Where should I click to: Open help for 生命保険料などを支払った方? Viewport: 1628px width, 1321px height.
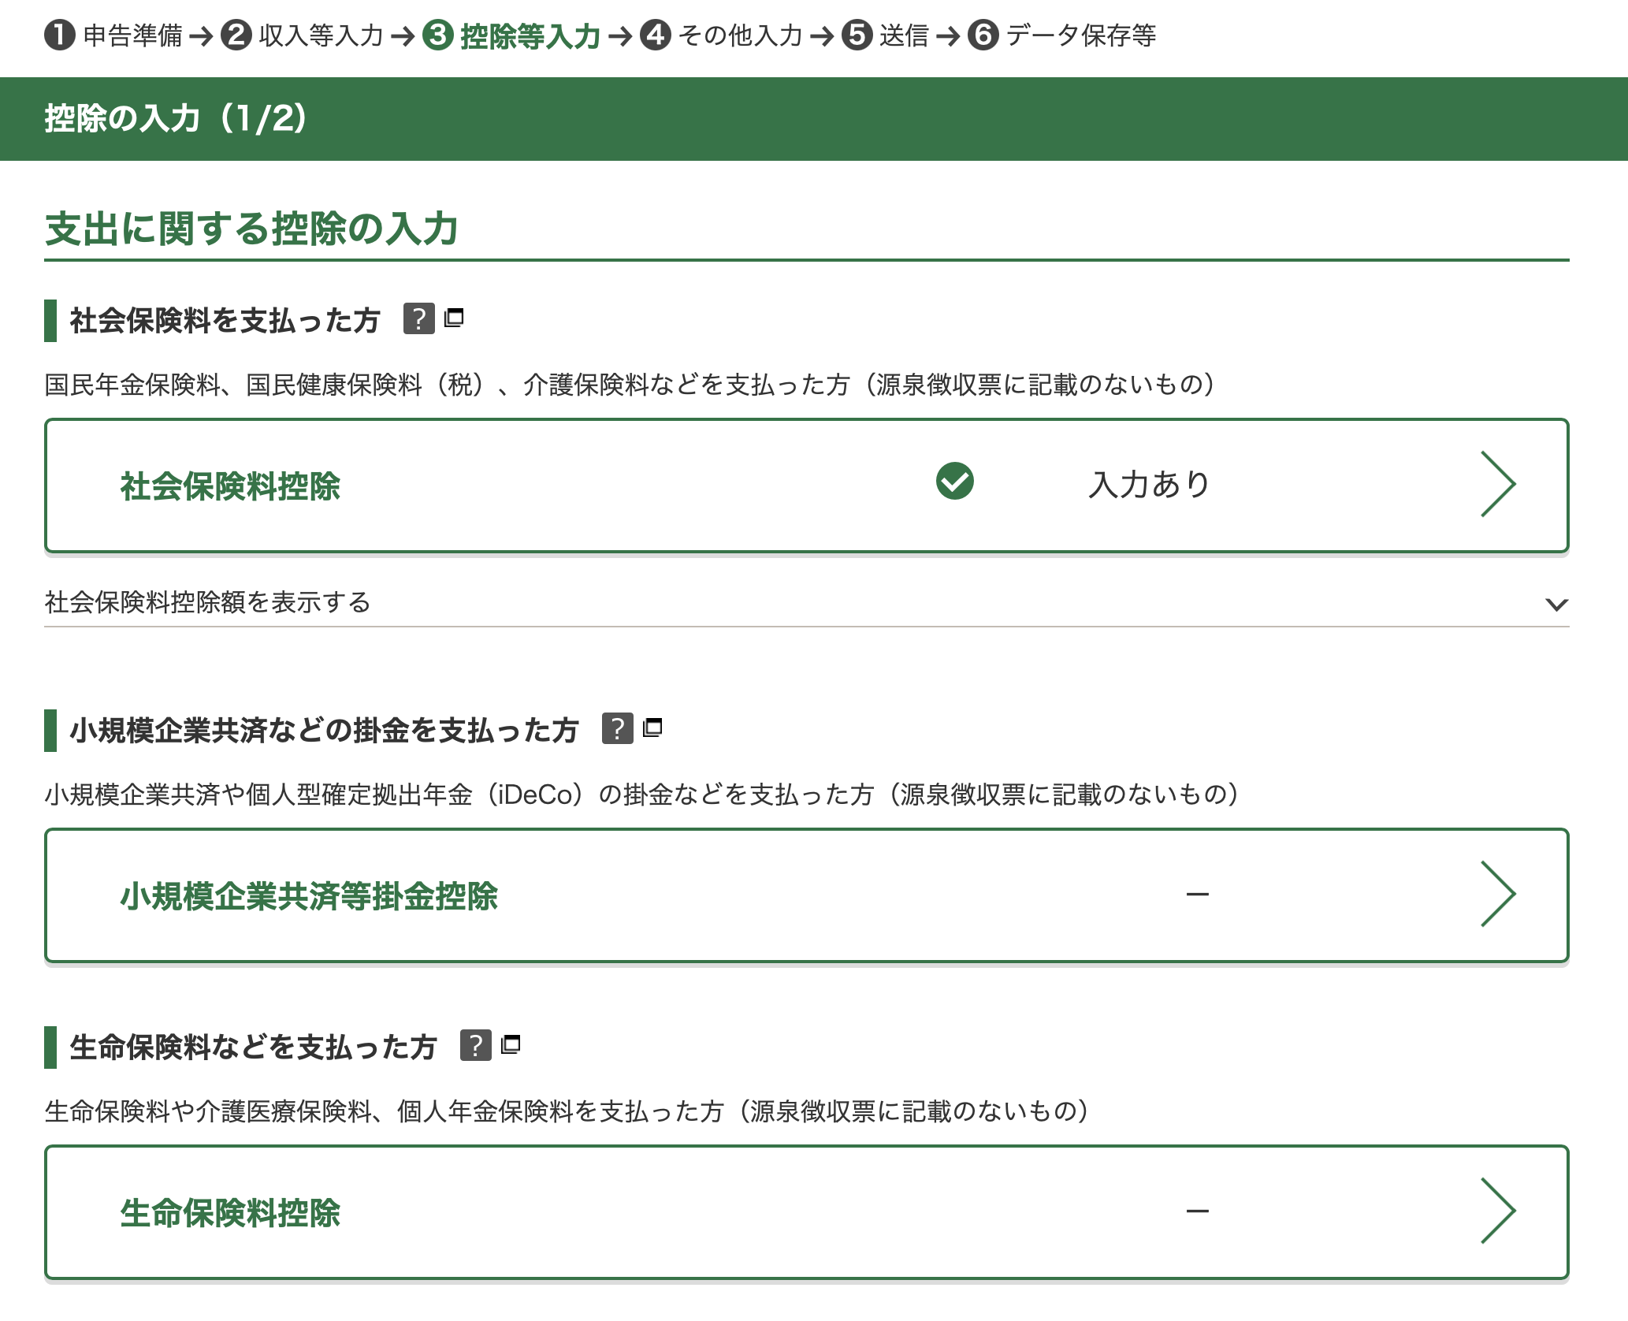tap(475, 1045)
